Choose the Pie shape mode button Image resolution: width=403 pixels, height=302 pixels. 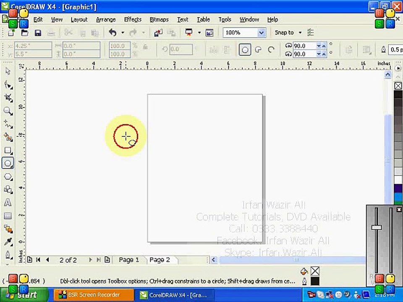(x=258, y=49)
